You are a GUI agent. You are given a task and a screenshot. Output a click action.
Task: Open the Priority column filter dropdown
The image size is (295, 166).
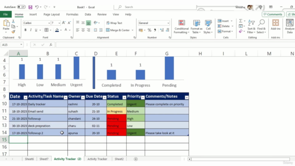coord(143,97)
